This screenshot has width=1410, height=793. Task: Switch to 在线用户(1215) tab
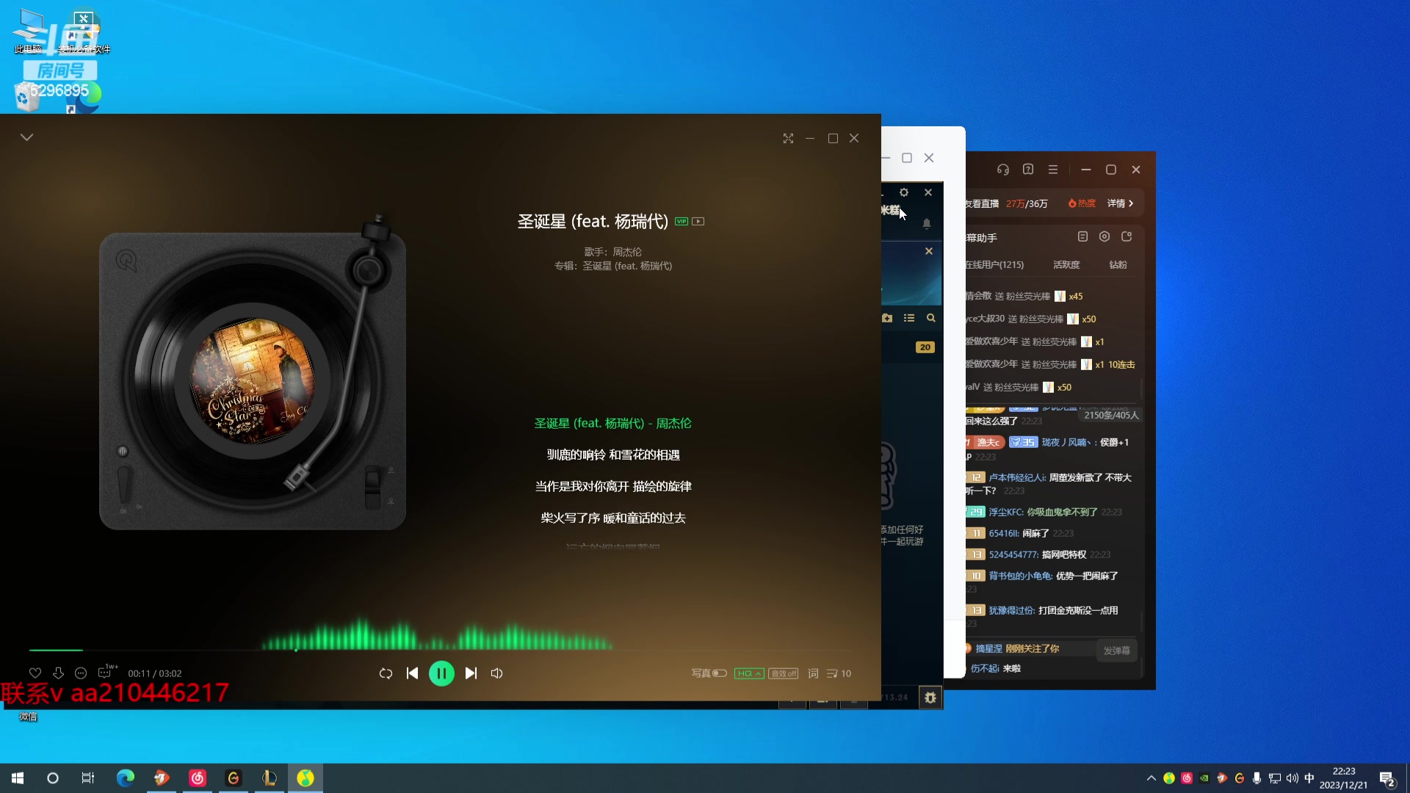tap(994, 264)
